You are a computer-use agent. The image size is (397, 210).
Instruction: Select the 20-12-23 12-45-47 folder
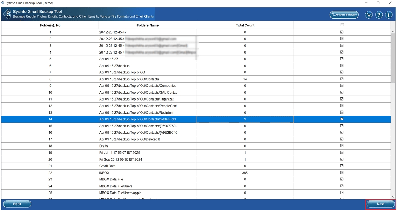(113, 32)
